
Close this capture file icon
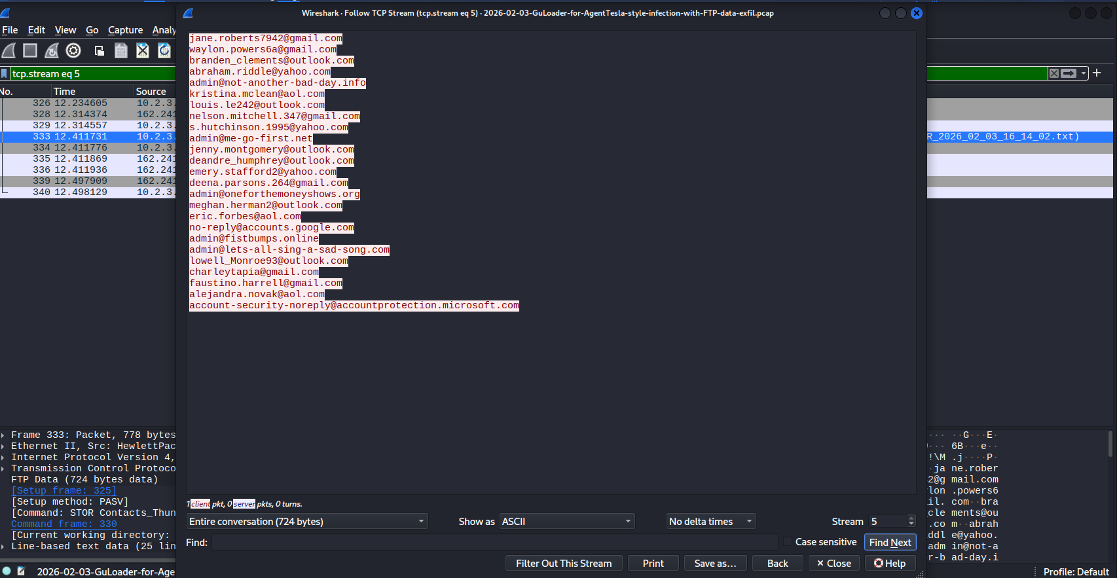143,50
